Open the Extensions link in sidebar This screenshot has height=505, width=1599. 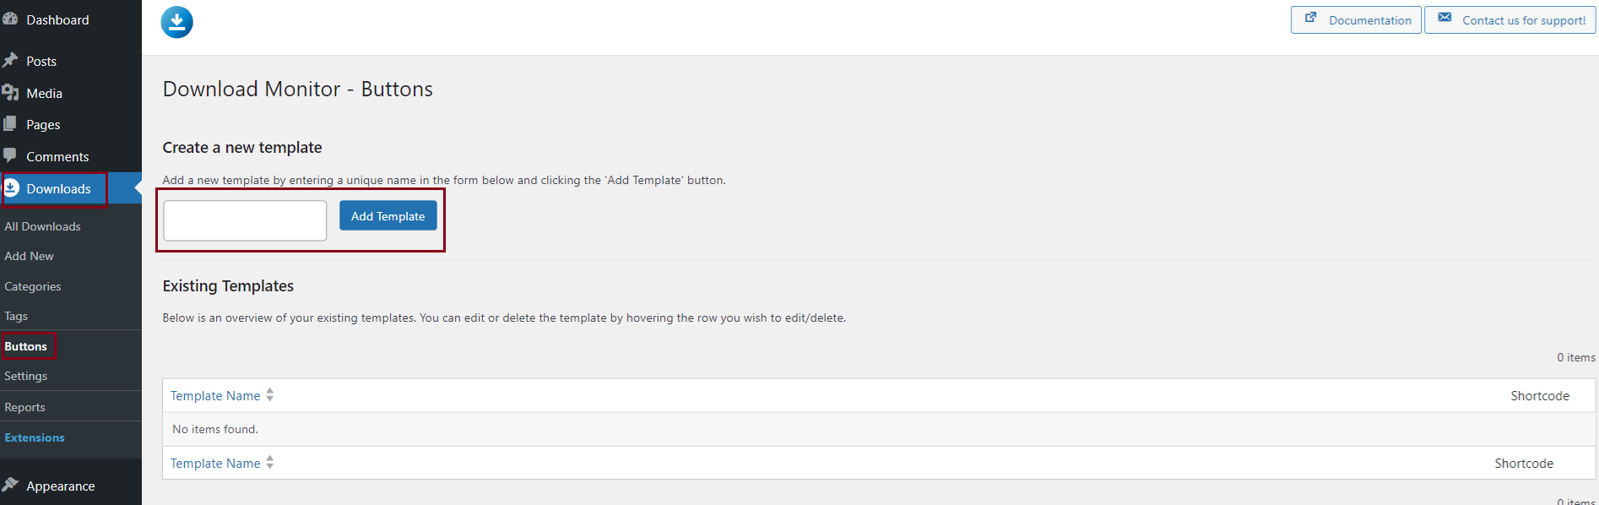(35, 437)
